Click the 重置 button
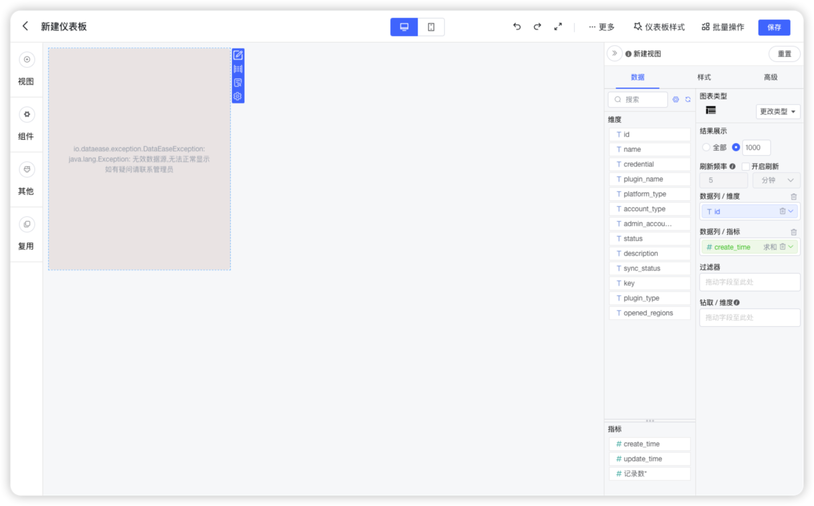Image resolution: width=814 pixels, height=506 pixels. coord(785,54)
